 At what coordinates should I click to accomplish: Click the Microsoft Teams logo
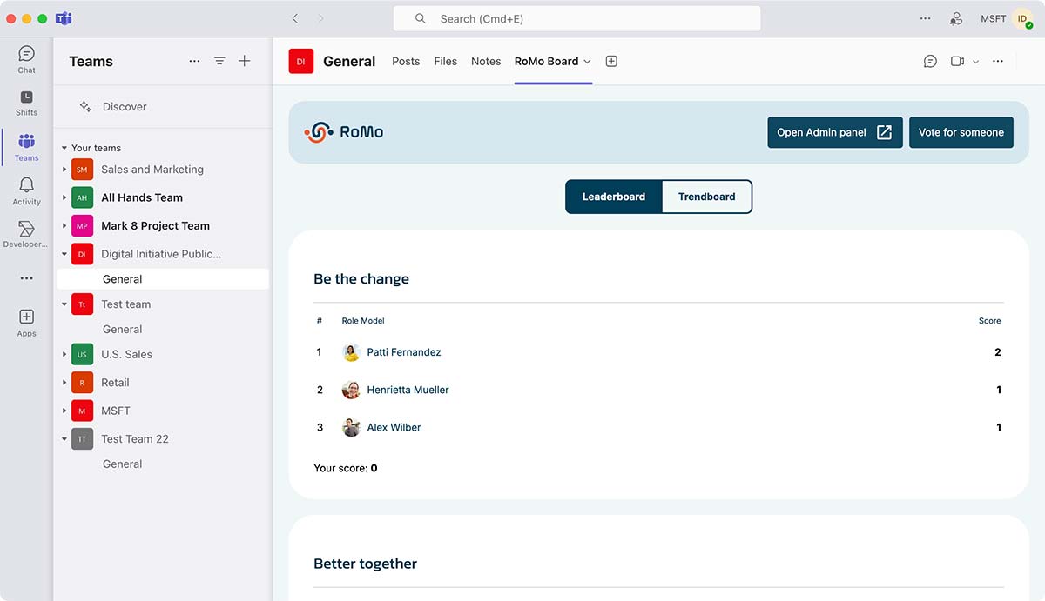64,18
